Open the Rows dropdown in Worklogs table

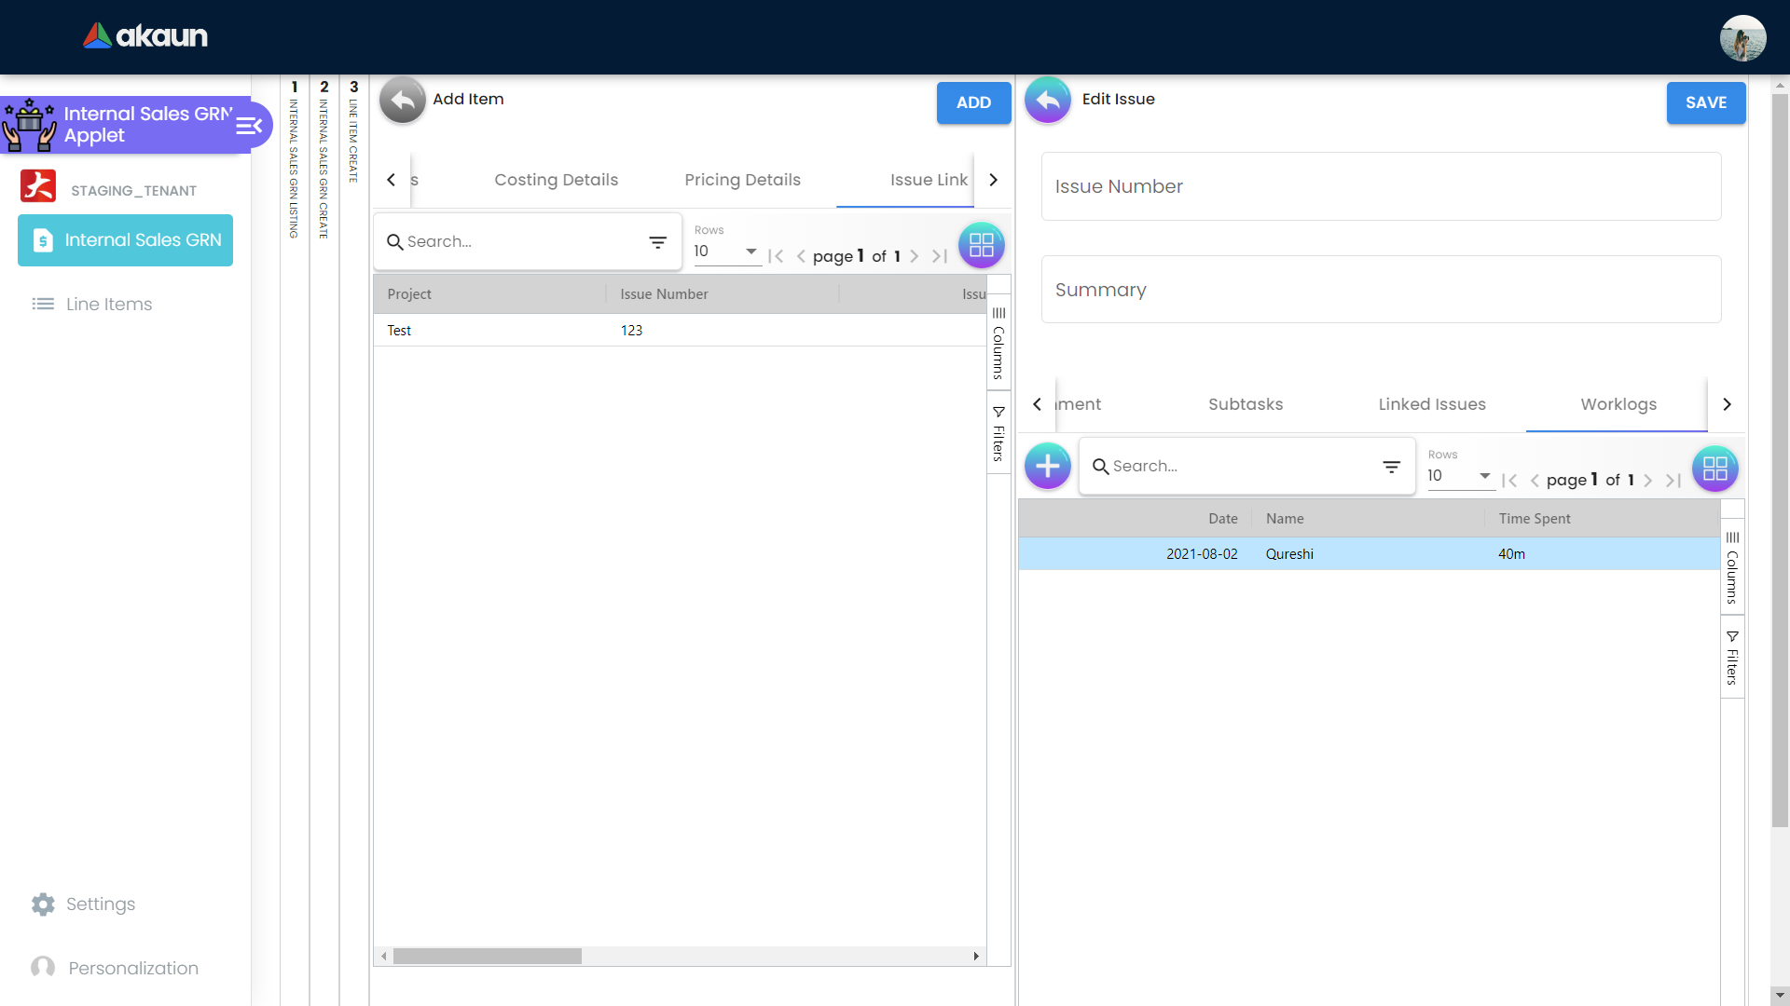click(x=1460, y=476)
